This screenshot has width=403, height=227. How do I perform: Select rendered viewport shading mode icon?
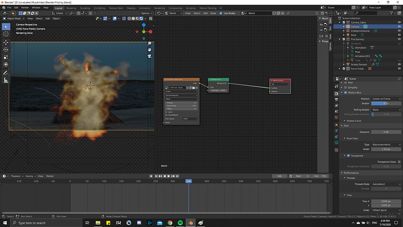tap(141, 19)
